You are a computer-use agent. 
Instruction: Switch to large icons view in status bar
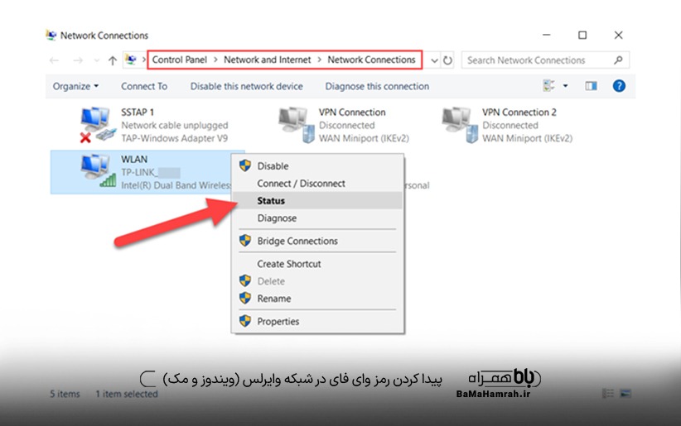click(625, 394)
